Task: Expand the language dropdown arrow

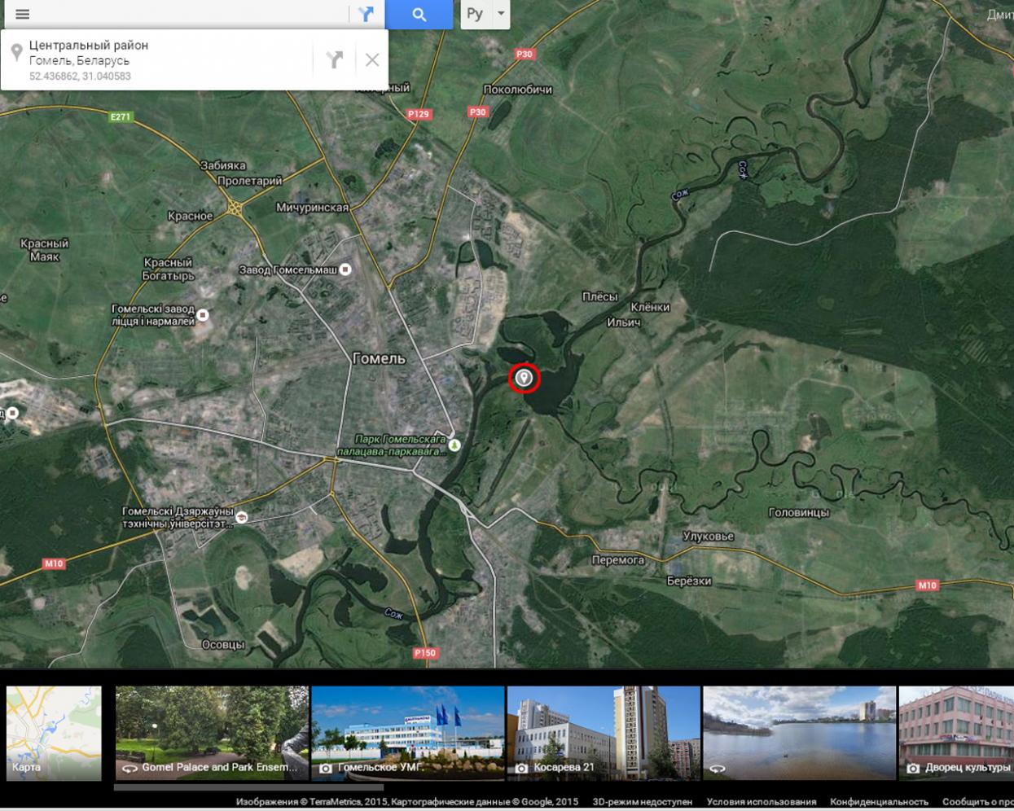Action: click(x=501, y=14)
